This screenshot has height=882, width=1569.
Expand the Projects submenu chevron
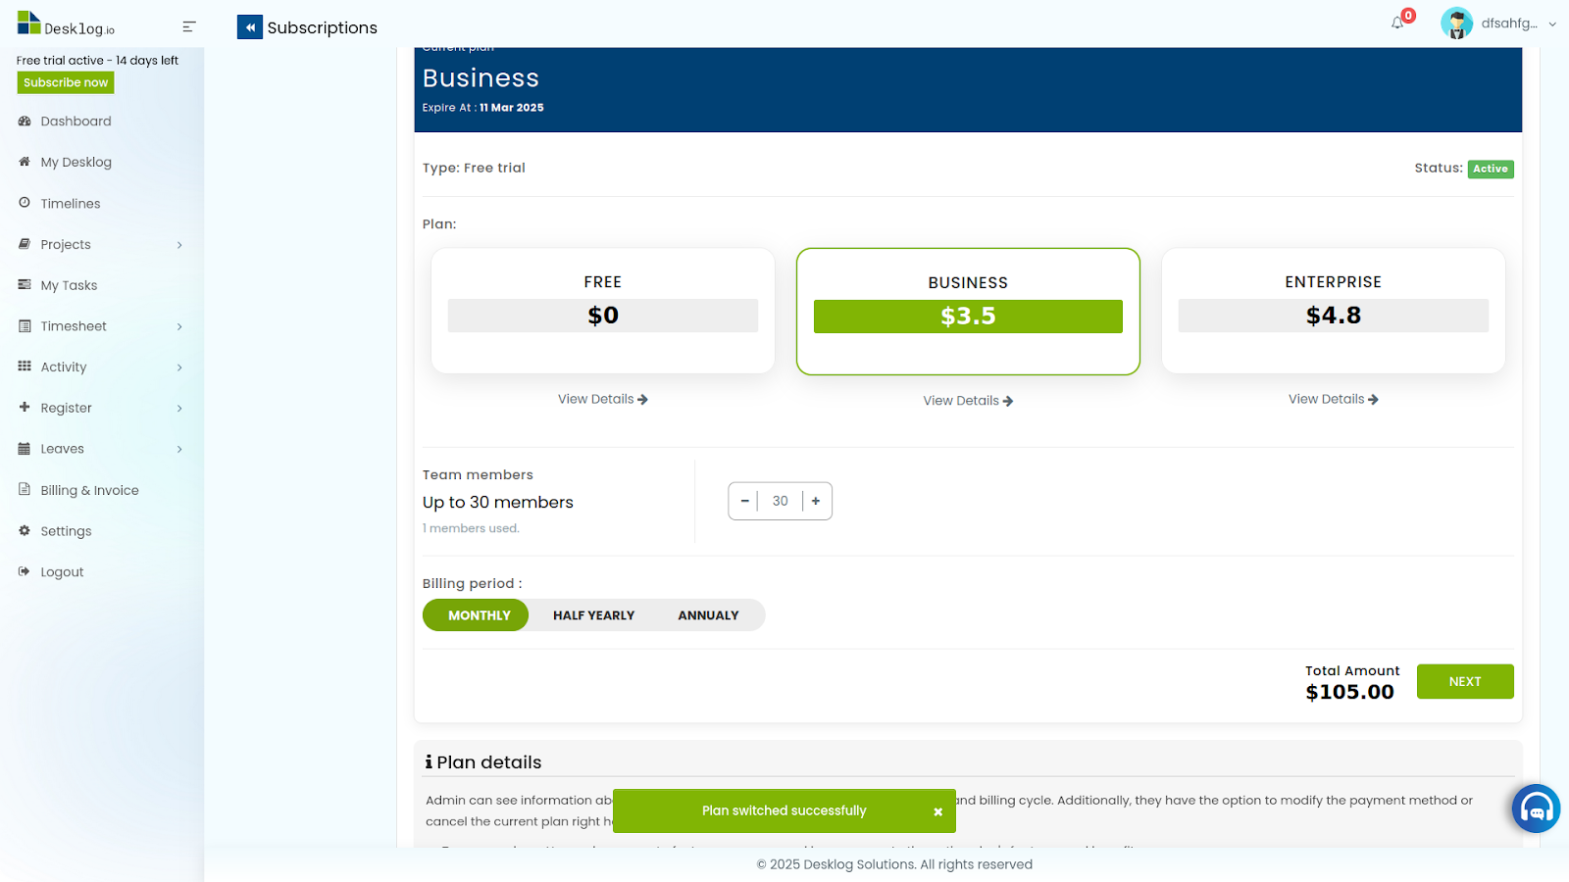[179, 245]
